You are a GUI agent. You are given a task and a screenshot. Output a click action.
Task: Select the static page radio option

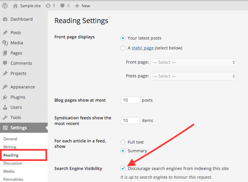pos(123,48)
